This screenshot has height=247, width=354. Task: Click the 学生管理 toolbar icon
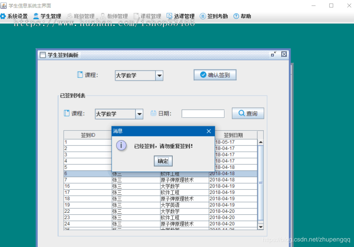pos(36,16)
